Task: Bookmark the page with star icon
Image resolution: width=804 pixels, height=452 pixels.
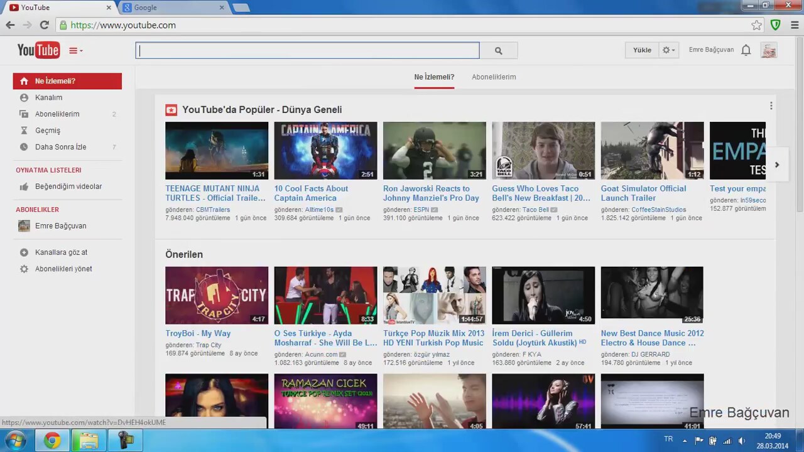Action: tap(756, 25)
